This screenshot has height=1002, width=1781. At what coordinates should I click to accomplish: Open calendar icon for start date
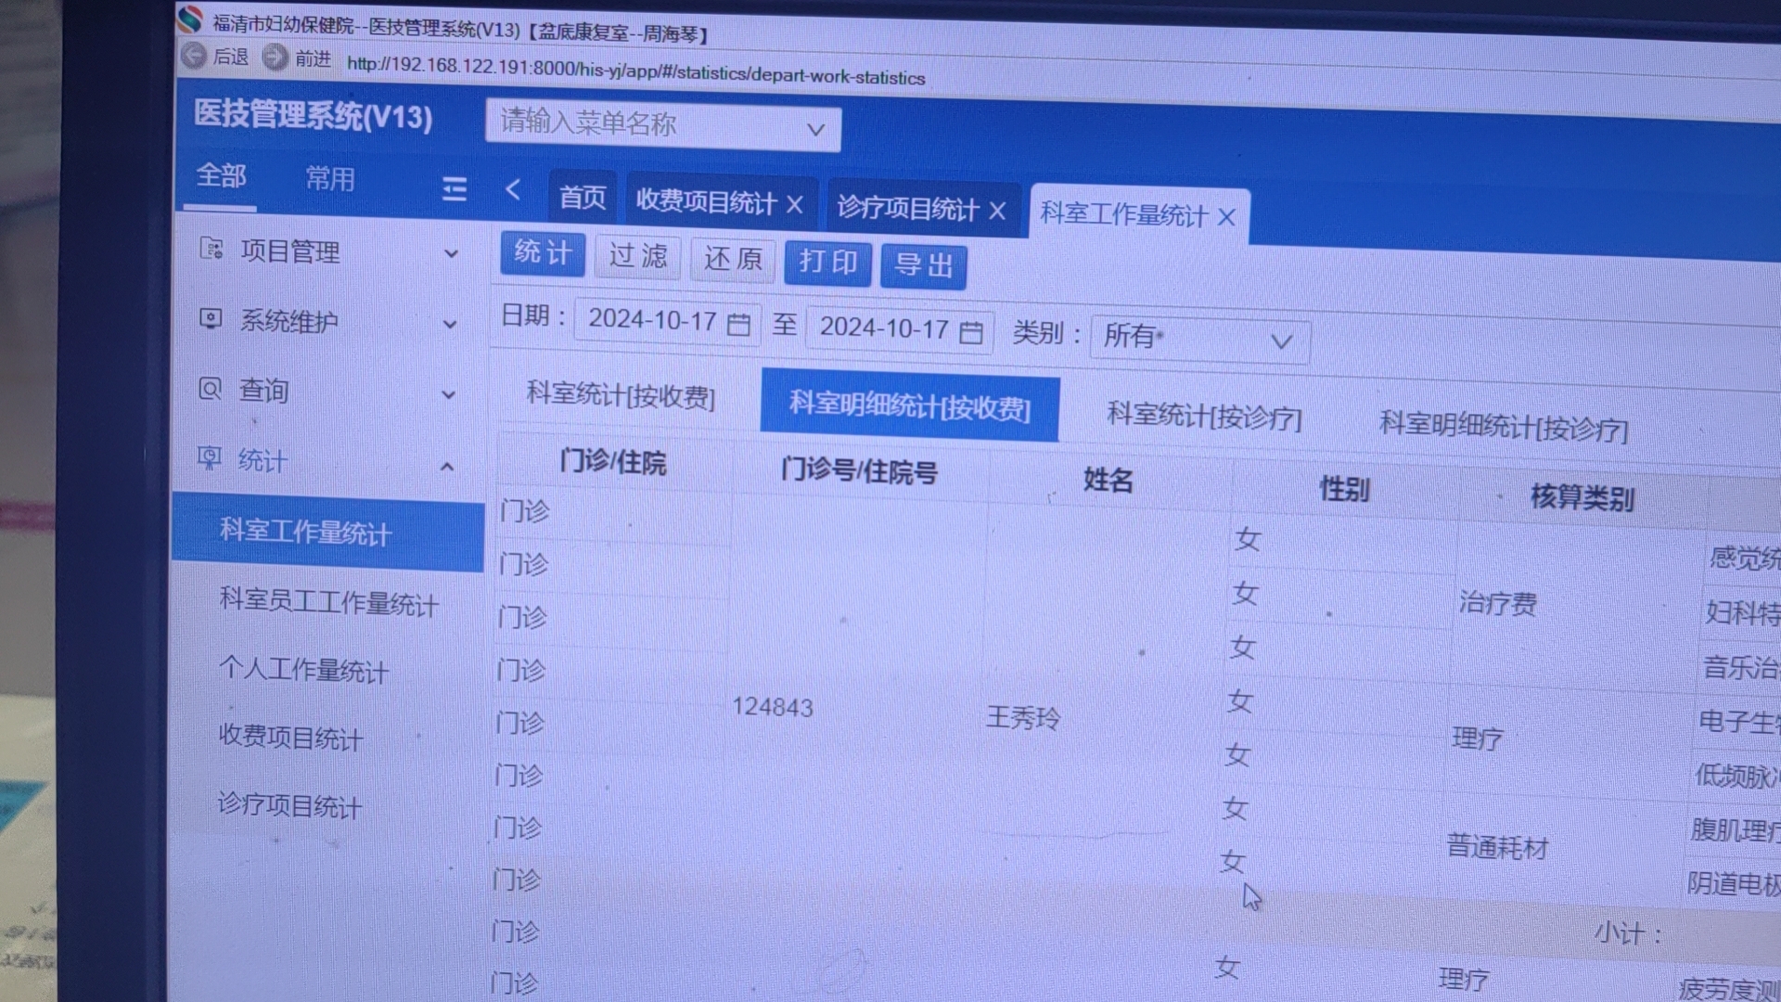pyautogui.click(x=738, y=324)
